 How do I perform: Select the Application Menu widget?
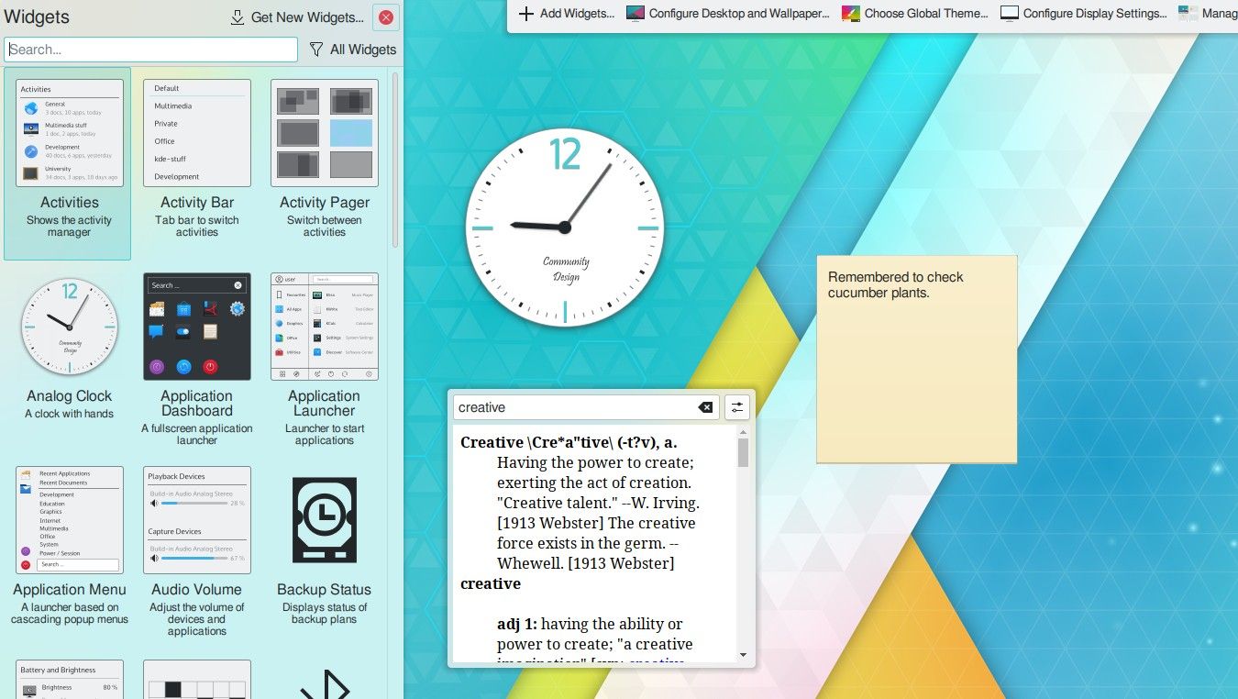pyautogui.click(x=70, y=546)
